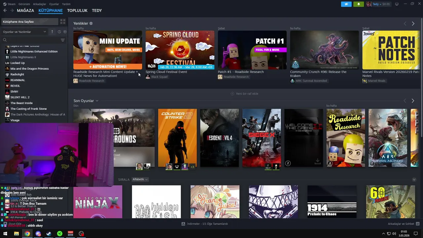Open the Görünüm menu
The image size is (423, 238).
click(x=24, y=4)
